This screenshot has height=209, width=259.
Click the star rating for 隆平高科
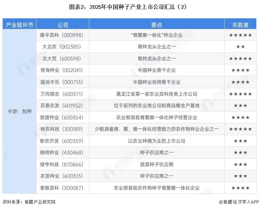tap(240, 35)
